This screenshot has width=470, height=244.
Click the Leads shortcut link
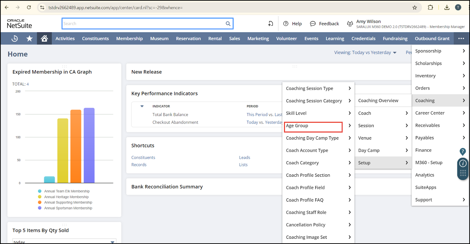244,158
